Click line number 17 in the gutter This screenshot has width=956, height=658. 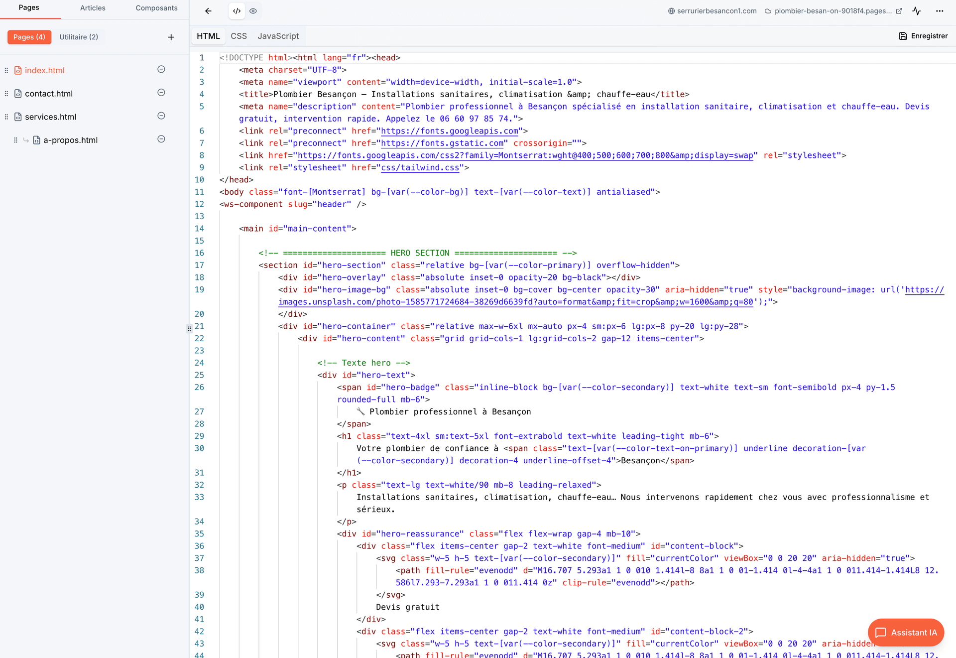tap(199, 265)
